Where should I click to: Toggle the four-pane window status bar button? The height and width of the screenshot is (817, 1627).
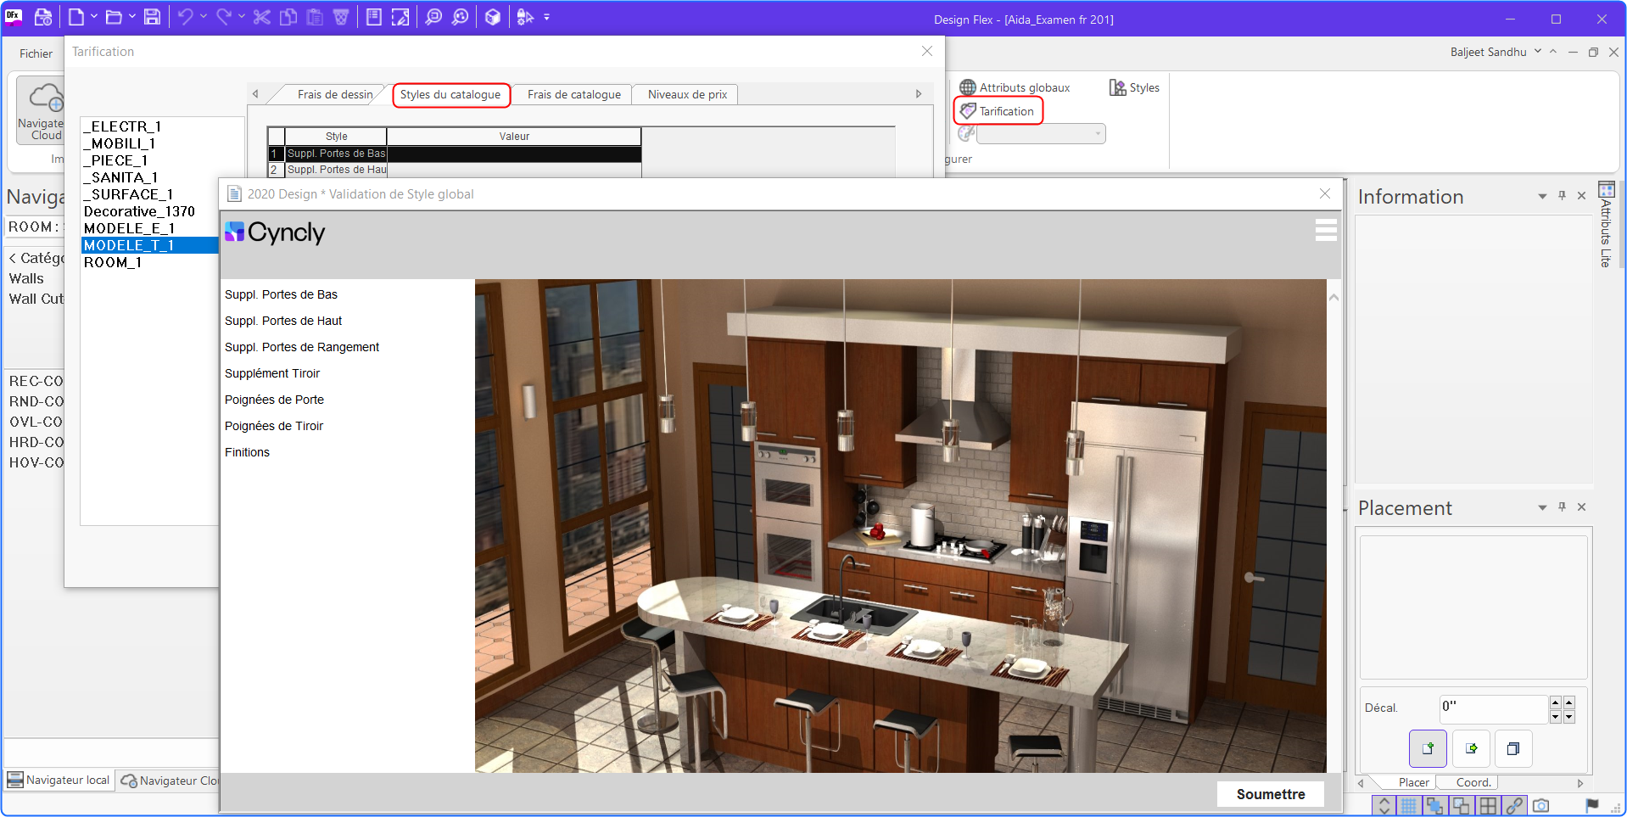pyautogui.click(x=1488, y=805)
